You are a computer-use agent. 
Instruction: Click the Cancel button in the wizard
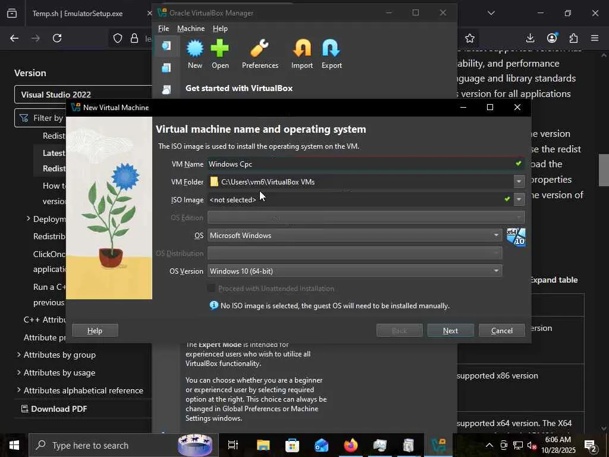tap(502, 330)
